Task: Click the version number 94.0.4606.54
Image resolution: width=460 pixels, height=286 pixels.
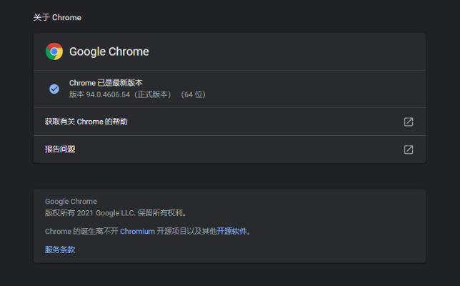Action: (109, 94)
